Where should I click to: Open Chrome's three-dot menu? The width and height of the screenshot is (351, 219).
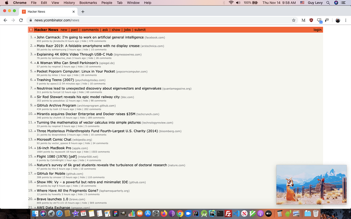tap(346, 20)
